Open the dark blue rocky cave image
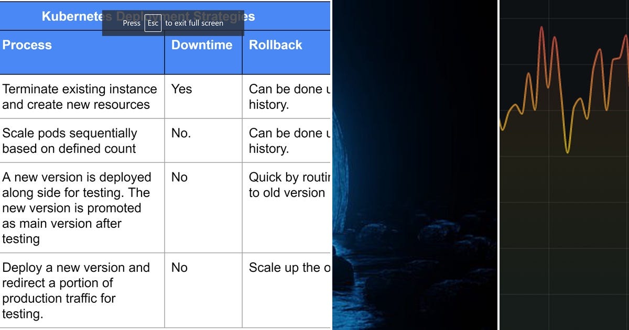 point(414,165)
